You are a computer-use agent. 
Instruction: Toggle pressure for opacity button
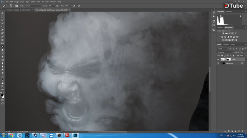click(x=58, y=6)
